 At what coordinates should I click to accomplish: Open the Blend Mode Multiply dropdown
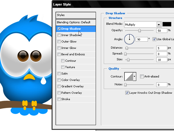coord(143,24)
